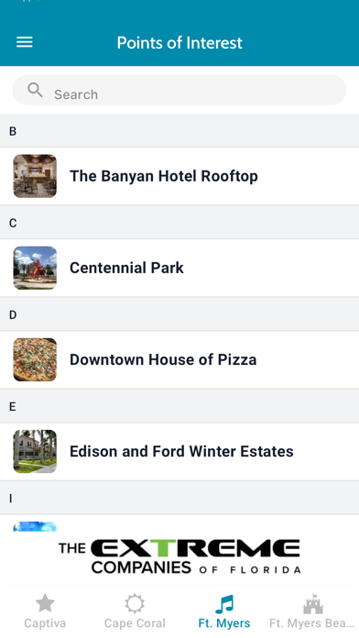Select the Captiva star icon
The image size is (359, 638).
45,603
